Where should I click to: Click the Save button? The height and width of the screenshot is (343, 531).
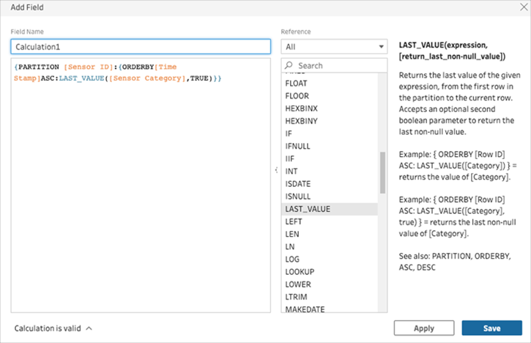tap(491, 328)
